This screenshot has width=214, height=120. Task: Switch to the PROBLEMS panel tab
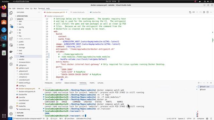[x=48, y=83]
